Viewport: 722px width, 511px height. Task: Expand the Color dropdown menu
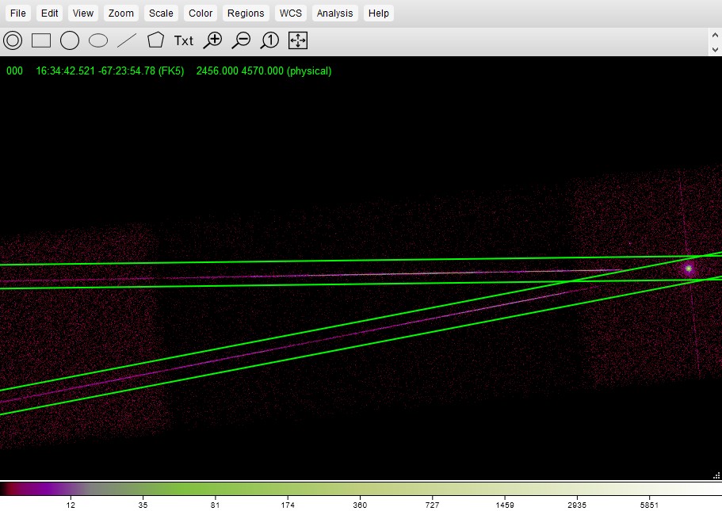click(x=201, y=13)
